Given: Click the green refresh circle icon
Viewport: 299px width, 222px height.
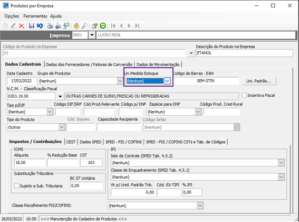Looking at the screenshot, I should (x=103, y=25).
